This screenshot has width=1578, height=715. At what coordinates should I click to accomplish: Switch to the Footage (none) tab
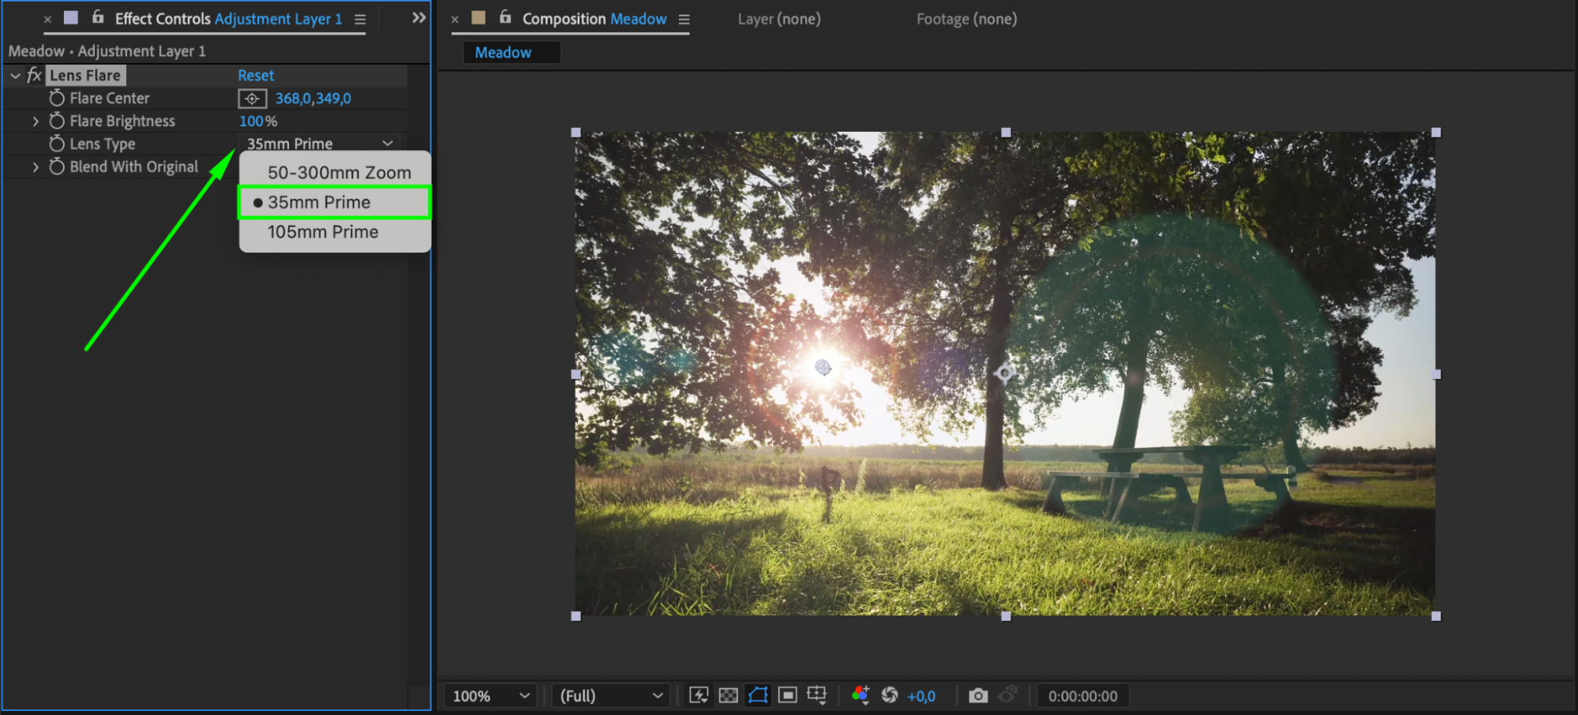(x=966, y=19)
